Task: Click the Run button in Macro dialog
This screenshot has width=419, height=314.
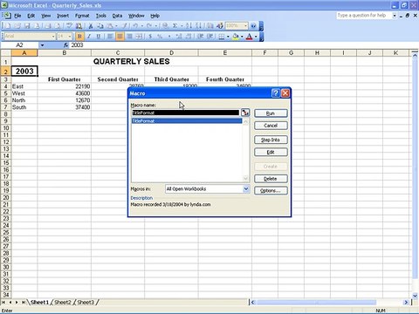Action: click(x=271, y=113)
